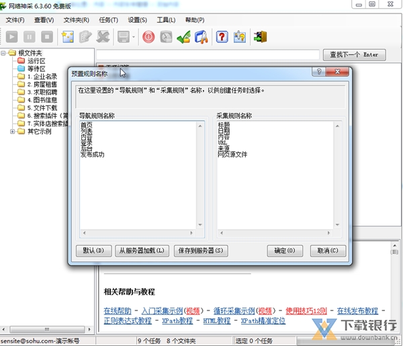Click the blue rocket publish icon
Viewport: 403px width, 346px height.
click(201, 37)
